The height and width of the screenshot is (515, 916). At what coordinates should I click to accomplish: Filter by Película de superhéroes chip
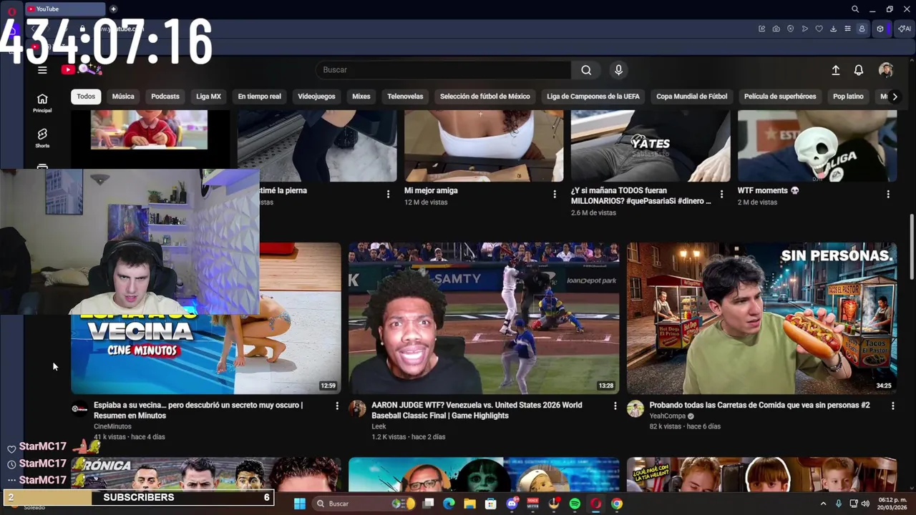(780, 97)
